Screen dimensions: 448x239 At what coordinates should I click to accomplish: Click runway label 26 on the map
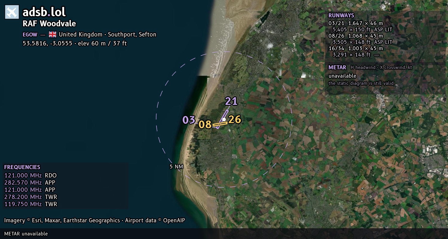coord(234,119)
